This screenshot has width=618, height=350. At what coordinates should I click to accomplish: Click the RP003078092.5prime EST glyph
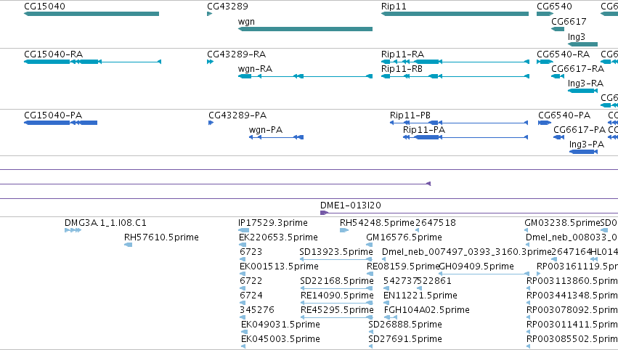(x=529, y=317)
